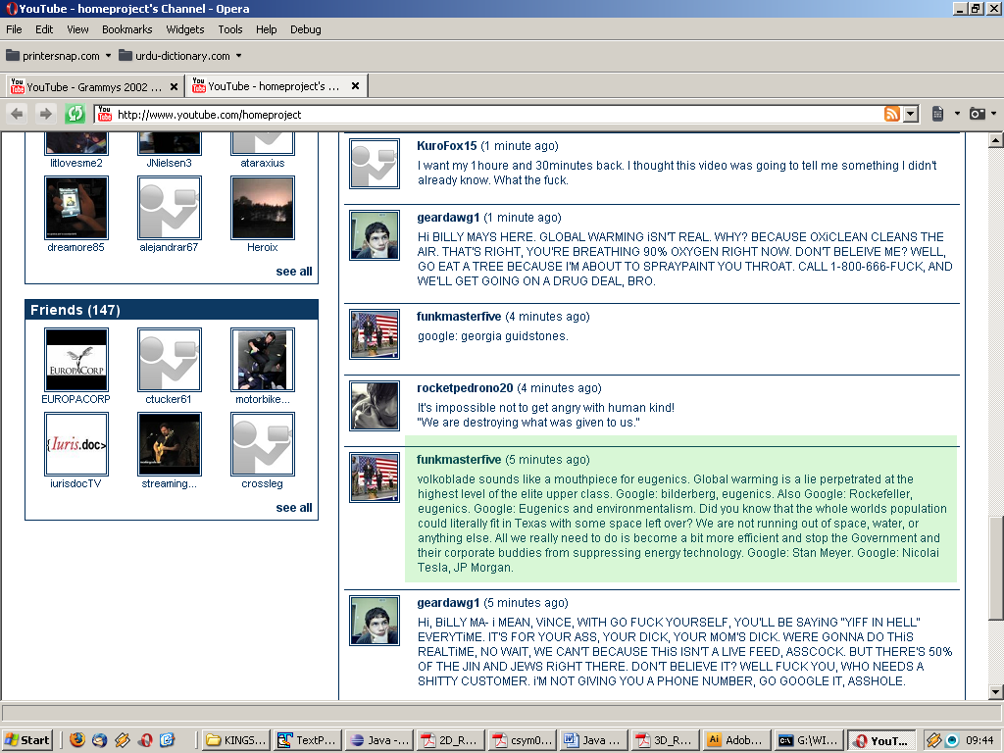The width and height of the screenshot is (1004, 753).
Task: Switch to 2D_R PDF taskbar button
Action: [x=451, y=740]
